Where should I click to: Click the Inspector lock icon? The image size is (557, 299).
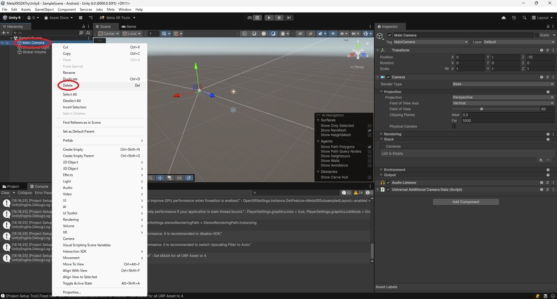(x=548, y=26)
